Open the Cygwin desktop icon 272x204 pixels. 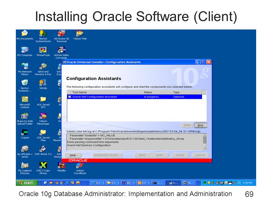tap(25, 134)
